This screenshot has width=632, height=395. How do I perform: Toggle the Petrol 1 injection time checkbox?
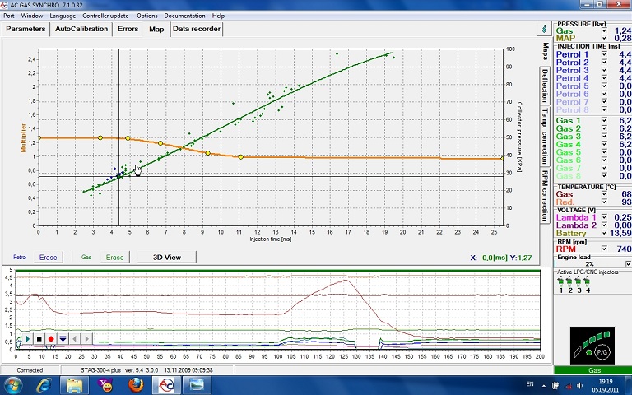pos(605,54)
